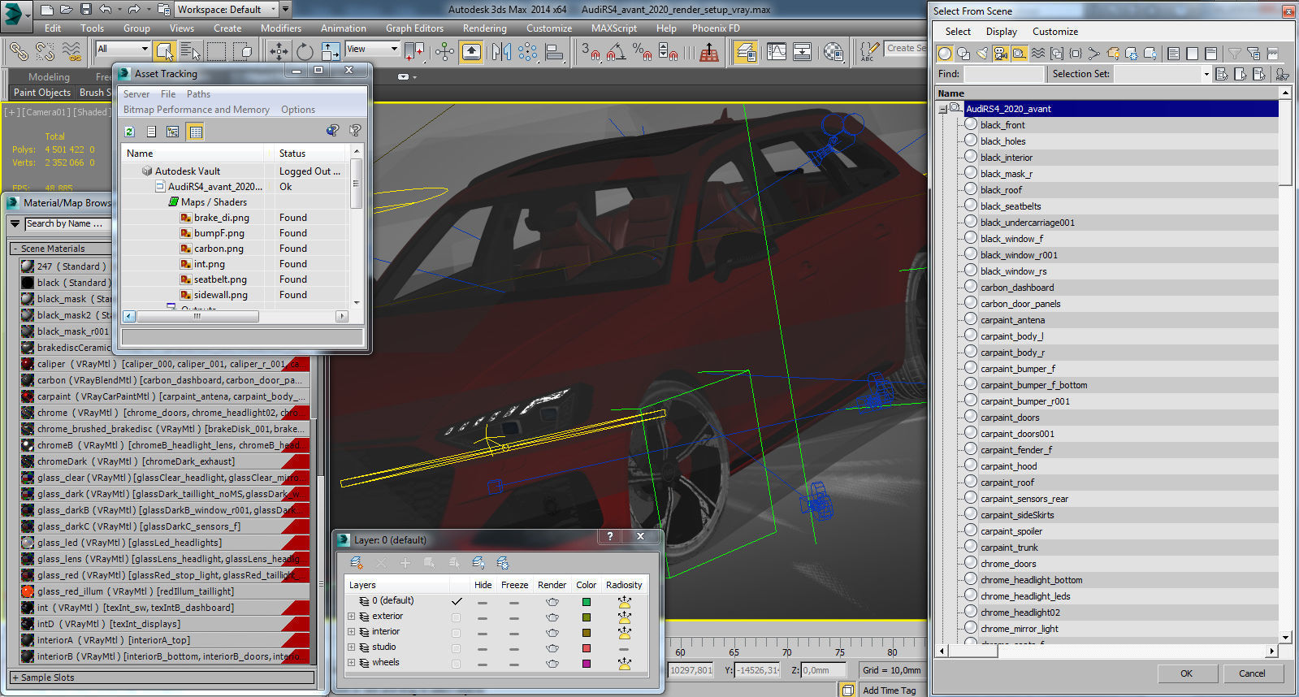Click the Undo arrow in quick access toolbar
The height and width of the screenshot is (697, 1299).
(106, 10)
